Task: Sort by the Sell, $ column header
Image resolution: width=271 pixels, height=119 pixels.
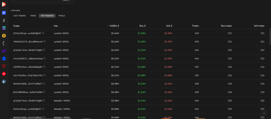Action: point(169,26)
